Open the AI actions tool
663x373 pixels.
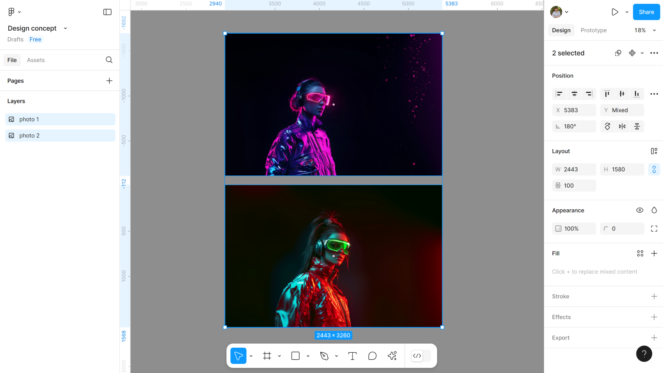(x=392, y=356)
